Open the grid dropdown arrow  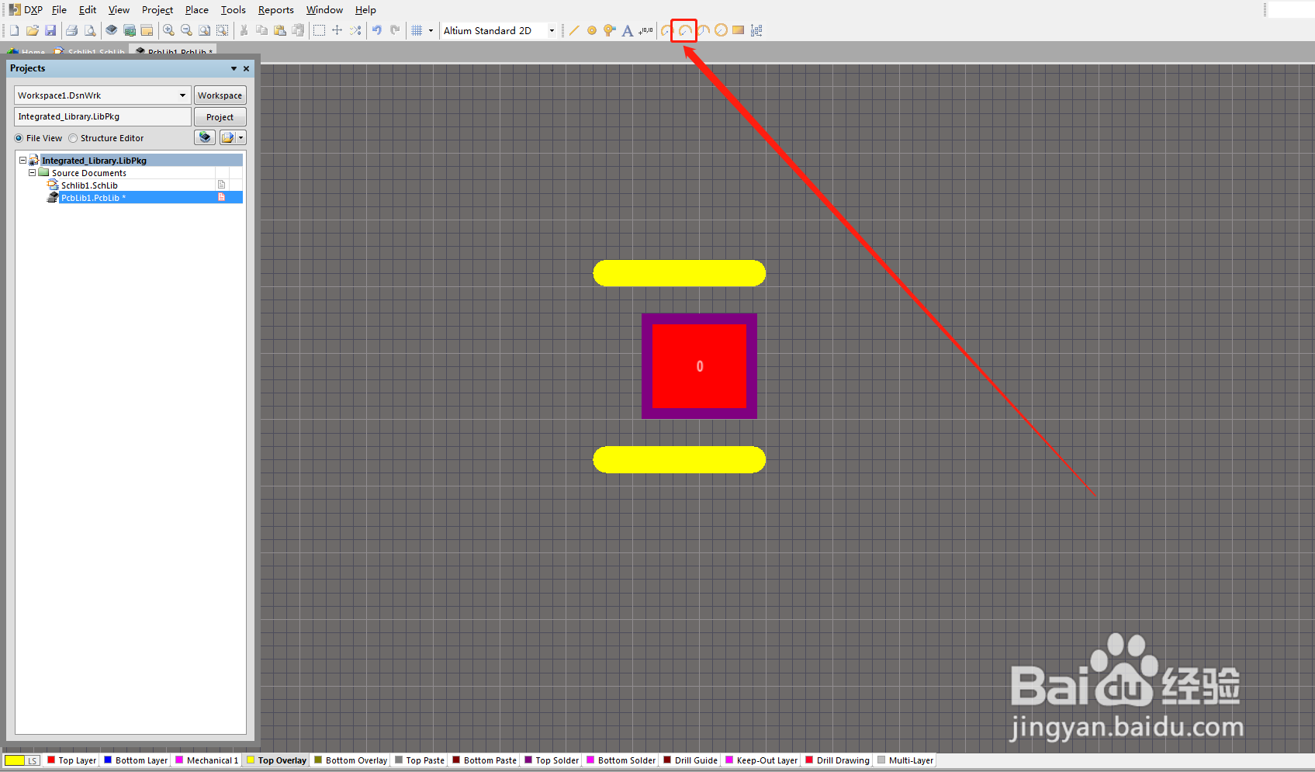(x=431, y=30)
